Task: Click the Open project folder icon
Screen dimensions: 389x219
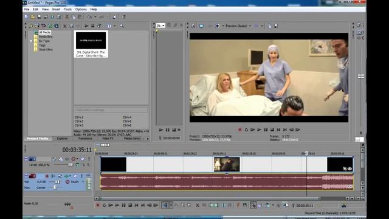Action: click(x=33, y=17)
